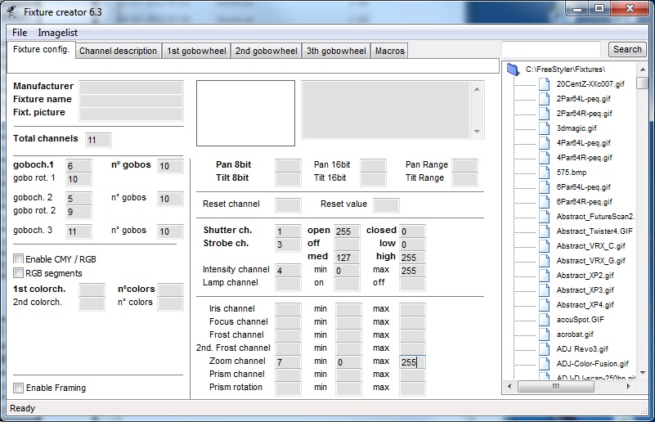Click the Manufacturer text field

[x=130, y=86]
